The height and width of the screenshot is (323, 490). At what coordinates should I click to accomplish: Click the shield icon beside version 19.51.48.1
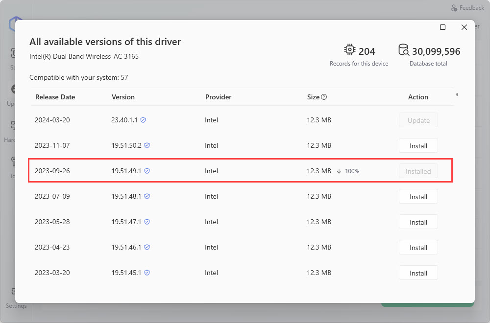pos(147,196)
